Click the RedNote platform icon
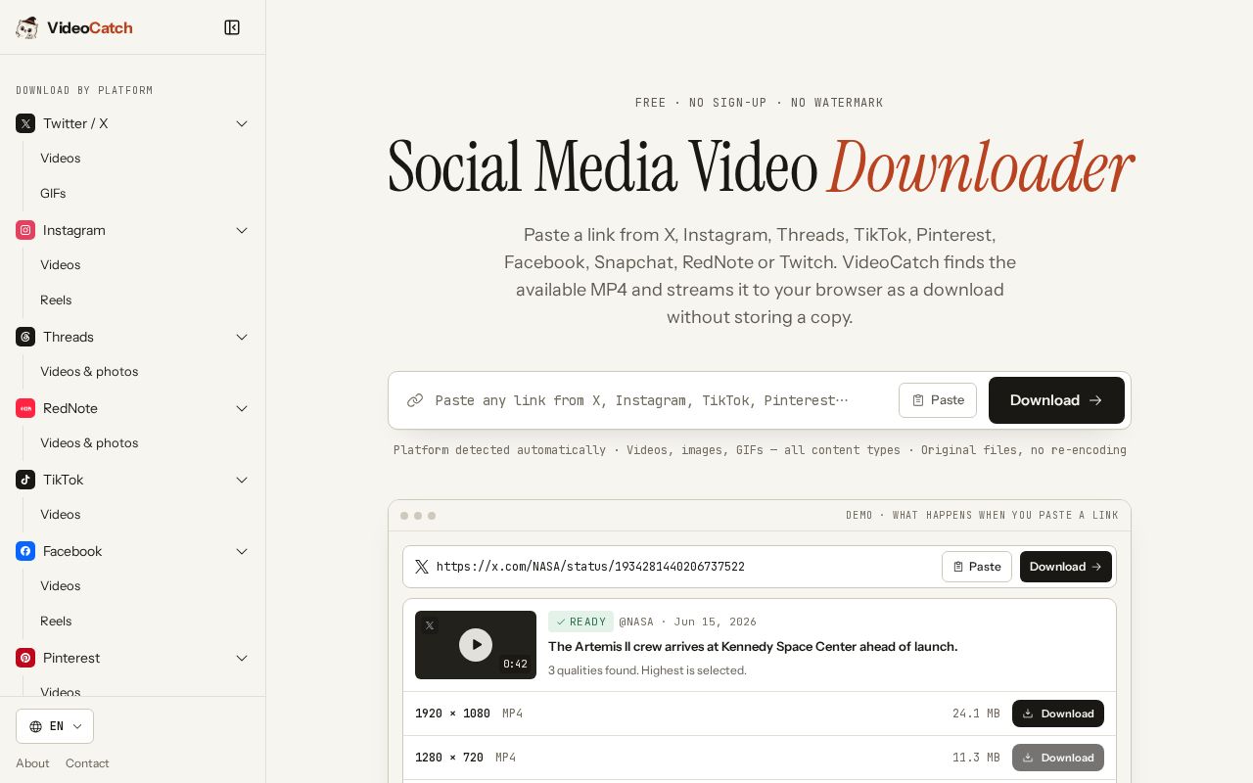The image size is (1253, 783). coord(25,408)
